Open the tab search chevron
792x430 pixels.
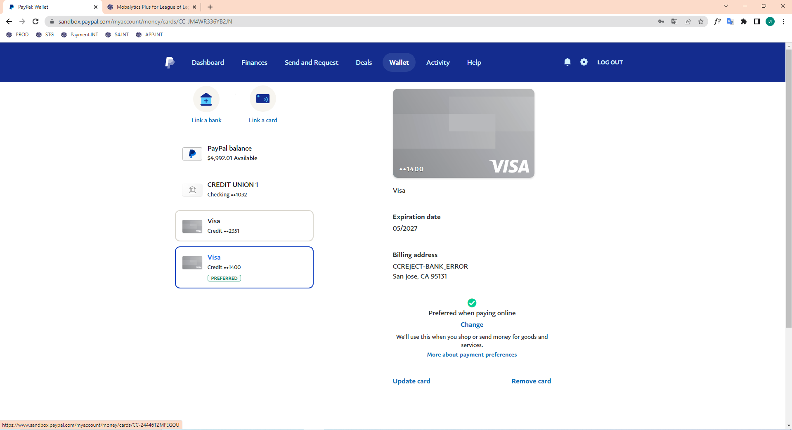point(726,6)
